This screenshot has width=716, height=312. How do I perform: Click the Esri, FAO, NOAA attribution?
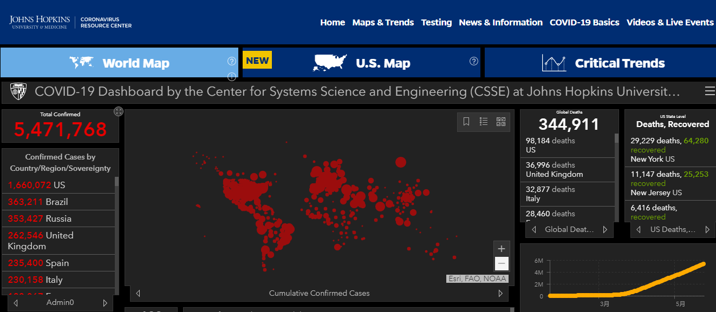(x=477, y=279)
